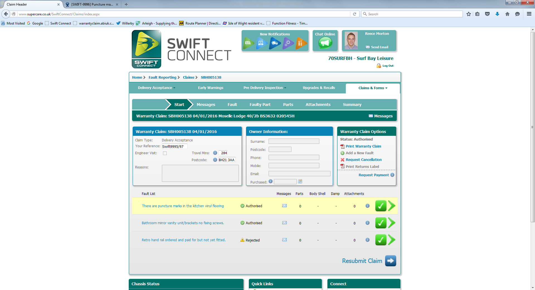This screenshot has height=290, width=535.
Task: Open messages envelope for bathroom mirror fault
Action: click(x=284, y=223)
